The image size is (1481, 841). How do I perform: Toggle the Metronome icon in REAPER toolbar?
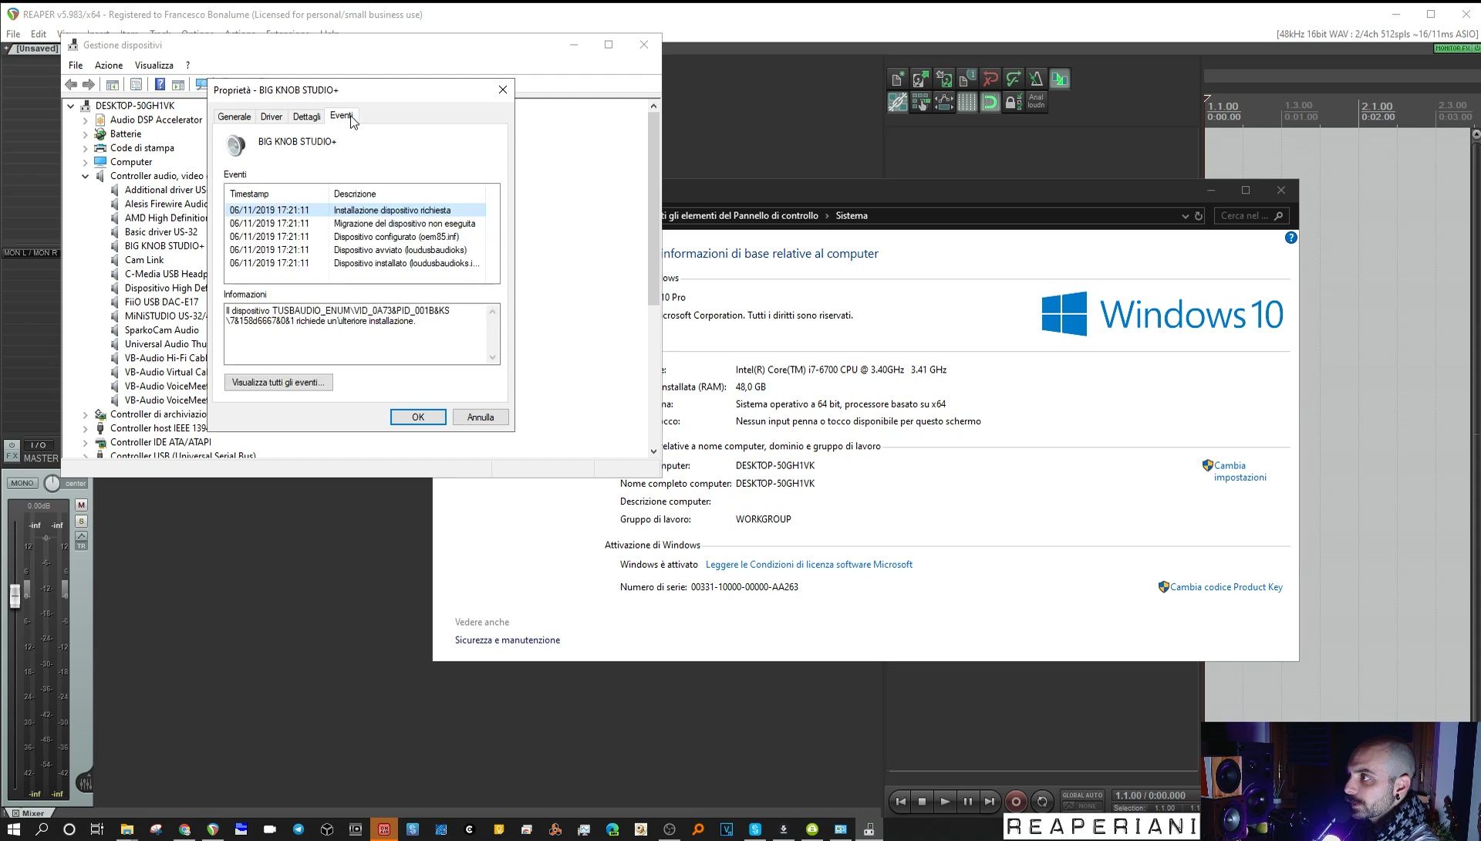point(1036,79)
